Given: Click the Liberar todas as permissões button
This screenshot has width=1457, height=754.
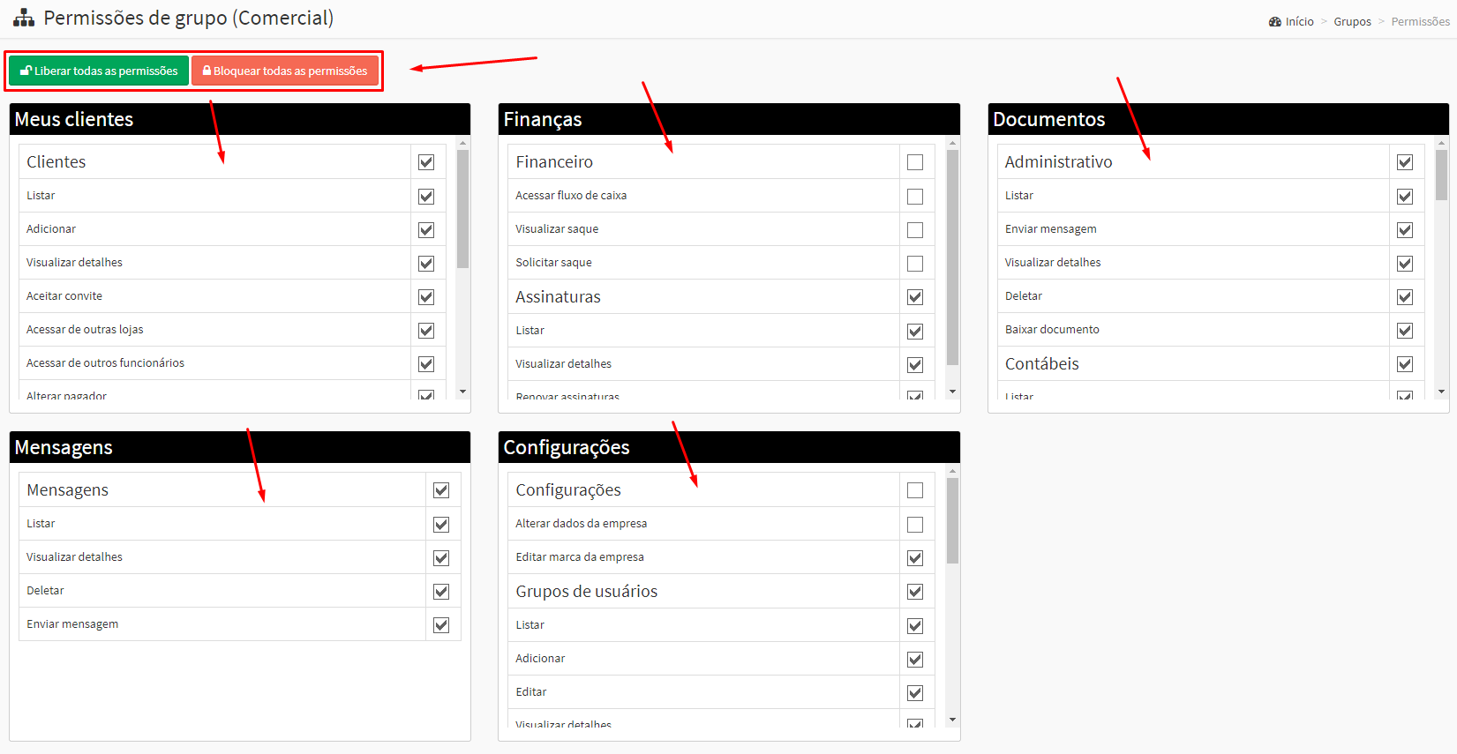Looking at the screenshot, I should click(x=99, y=71).
